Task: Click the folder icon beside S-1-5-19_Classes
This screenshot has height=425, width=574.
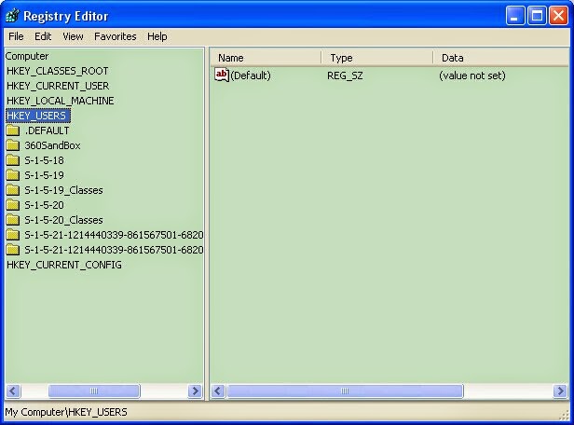Action: coord(13,190)
